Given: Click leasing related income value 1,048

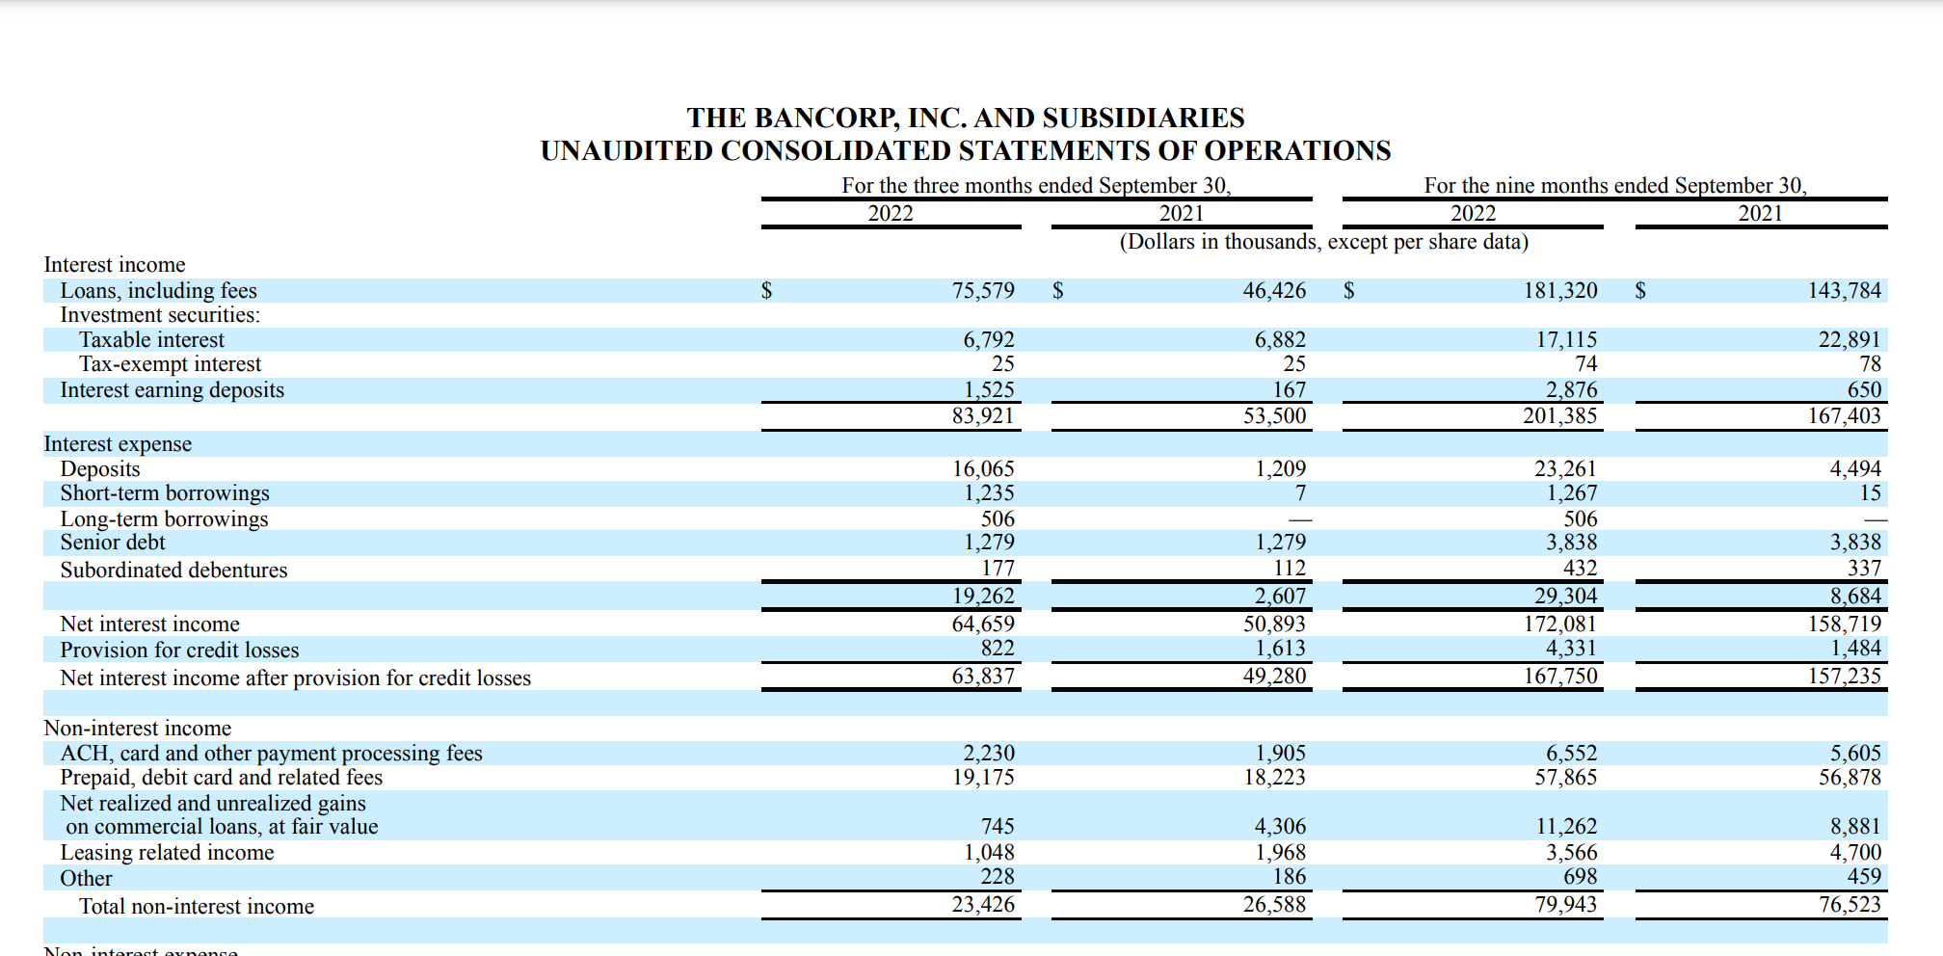Looking at the screenshot, I should click(x=989, y=852).
